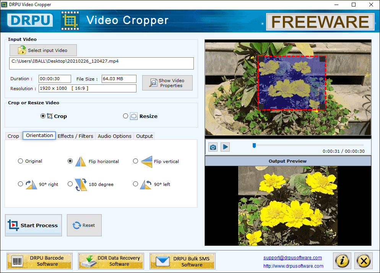Open the Audio Options tab
Viewport: 380px width, 273px height.
tap(115, 136)
